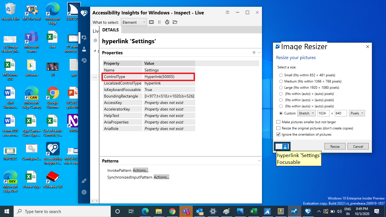Switch to the DETAILS tab
This screenshot has width=386, height=217.
pyautogui.click(x=110, y=30)
